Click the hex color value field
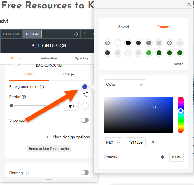Screen dimensions: 194x185 pos(136,143)
